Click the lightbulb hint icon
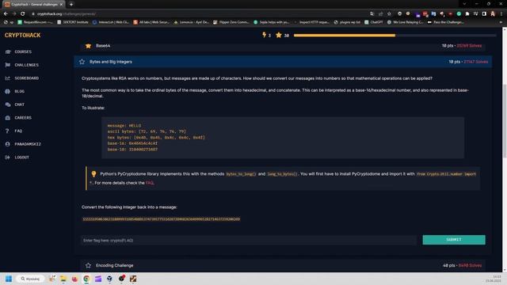Image resolution: width=507 pixels, height=285 pixels. point(93,174)
